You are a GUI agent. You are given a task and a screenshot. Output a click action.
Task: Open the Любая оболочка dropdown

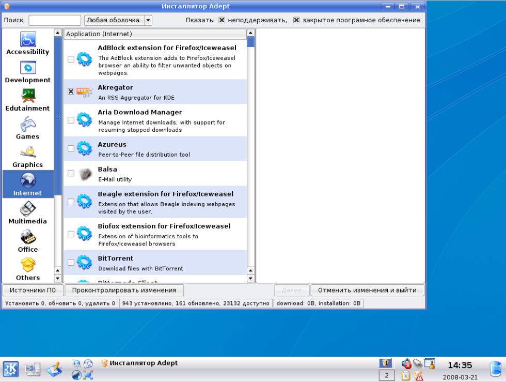point(118,20)
